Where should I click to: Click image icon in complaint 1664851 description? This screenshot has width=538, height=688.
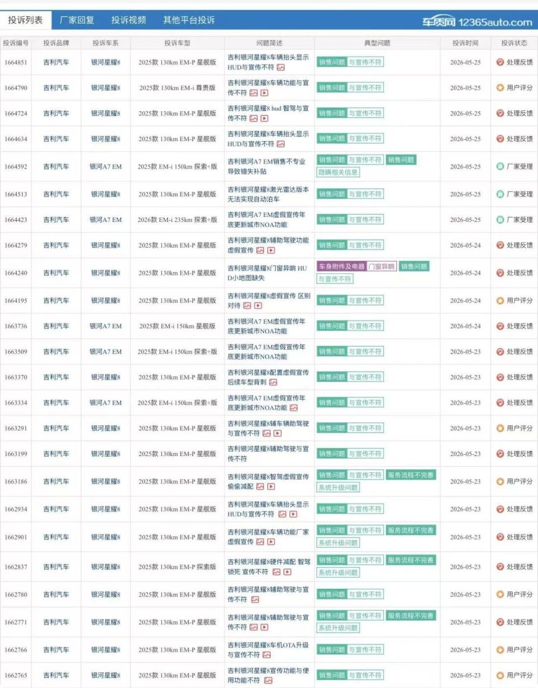click(281, 67)
